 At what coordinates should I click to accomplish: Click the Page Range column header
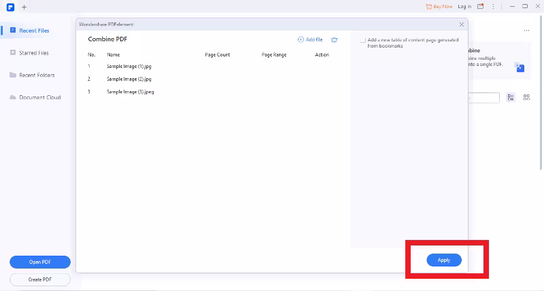click(274, 55)
